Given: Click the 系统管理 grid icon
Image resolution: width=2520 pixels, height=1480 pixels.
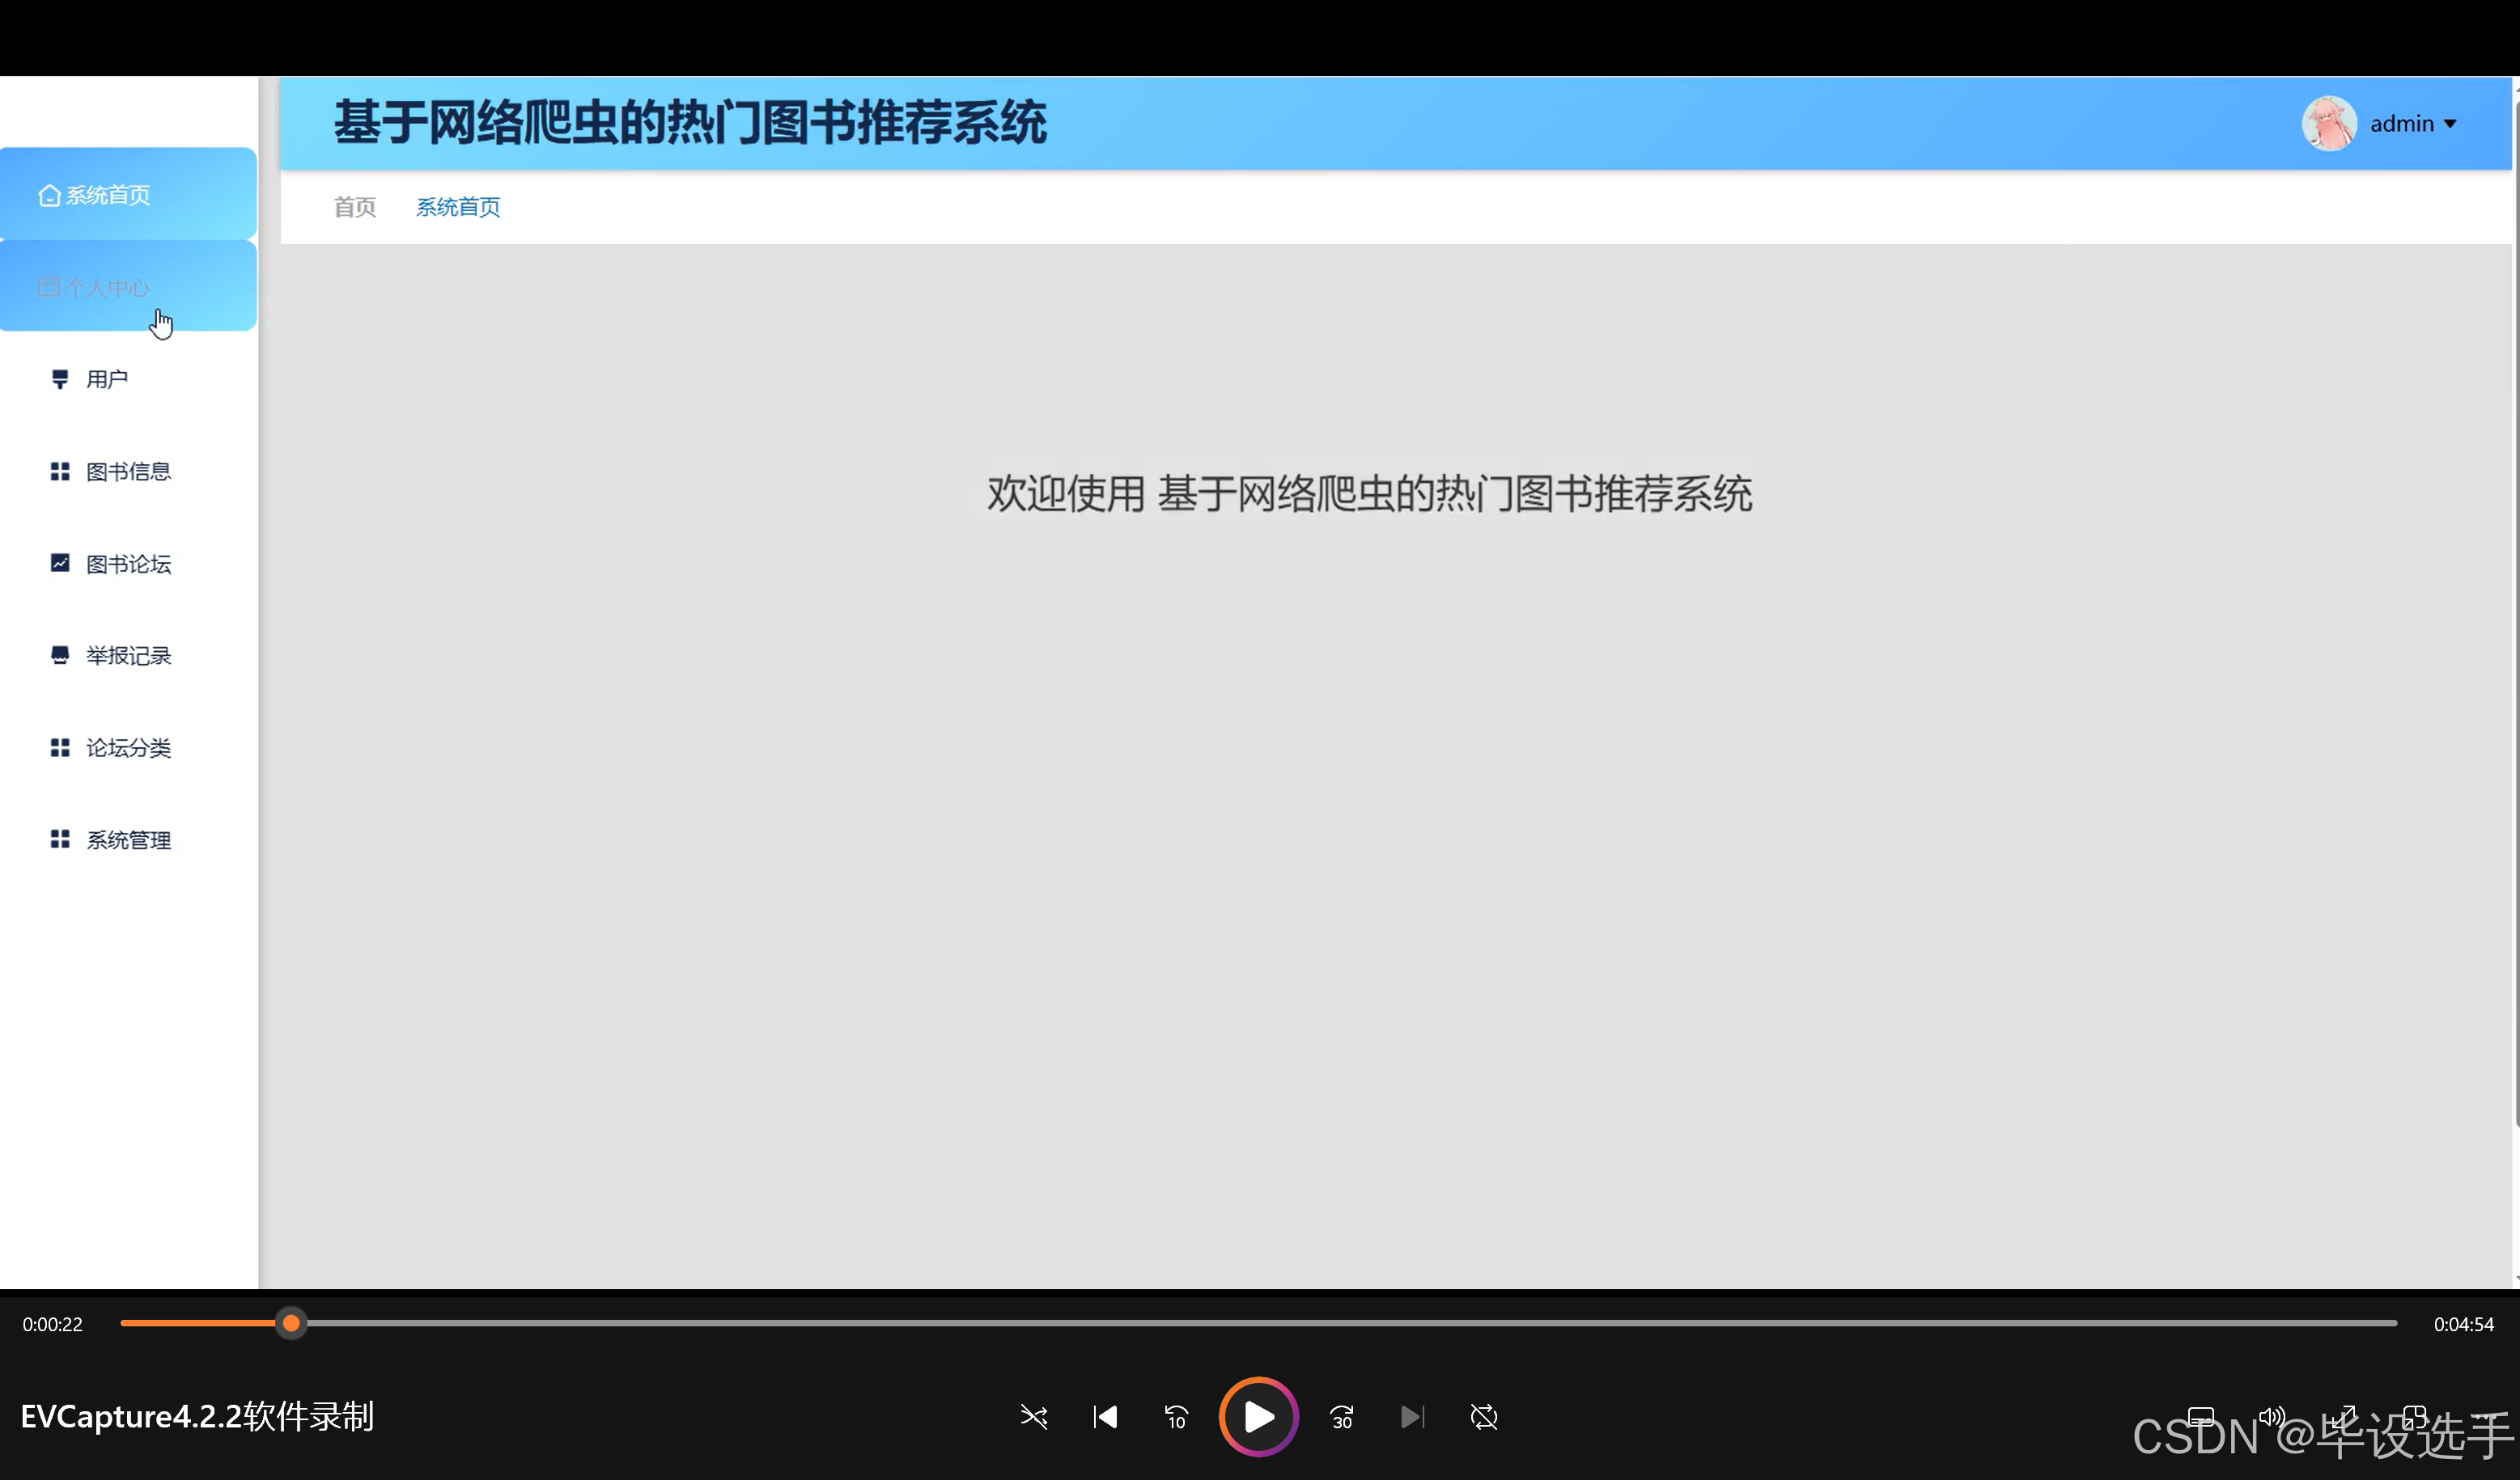Looking at the screenshot, I should 60,839.
